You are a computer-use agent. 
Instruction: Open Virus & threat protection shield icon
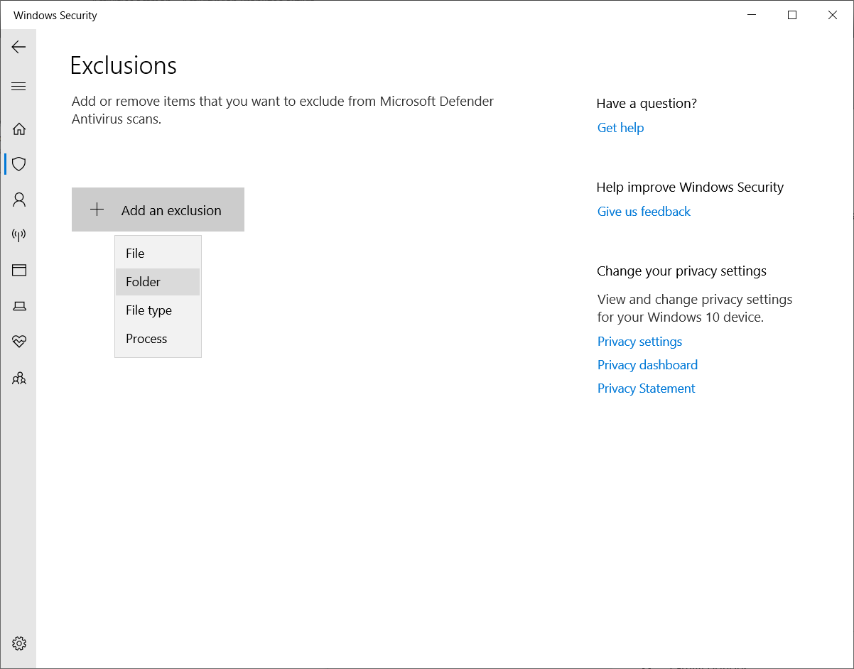coord(19,164)
